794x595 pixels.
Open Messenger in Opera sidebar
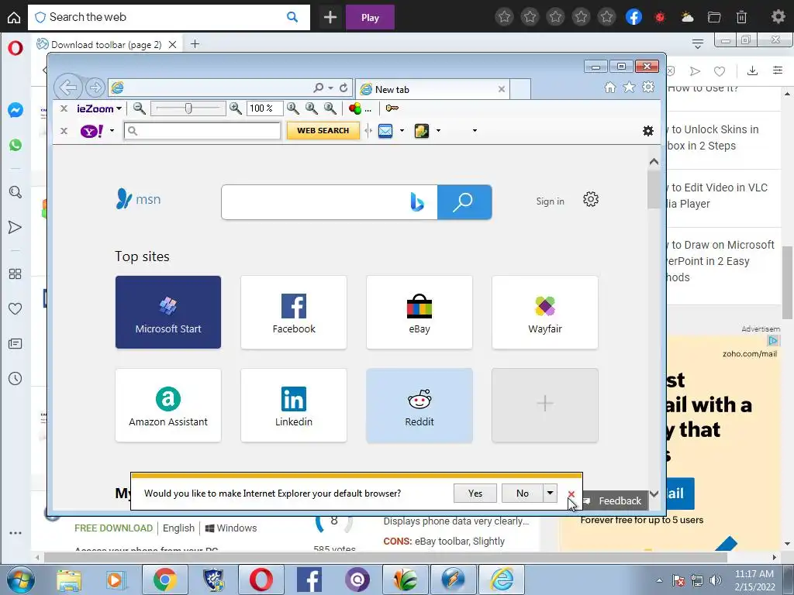pos(16,110)
